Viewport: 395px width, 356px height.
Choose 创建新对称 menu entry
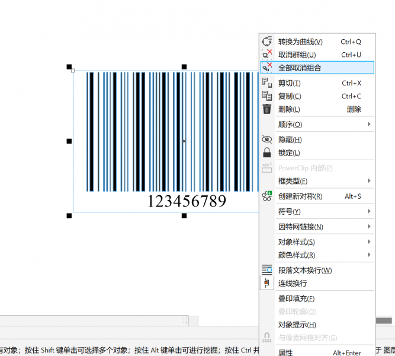point(317,196)
